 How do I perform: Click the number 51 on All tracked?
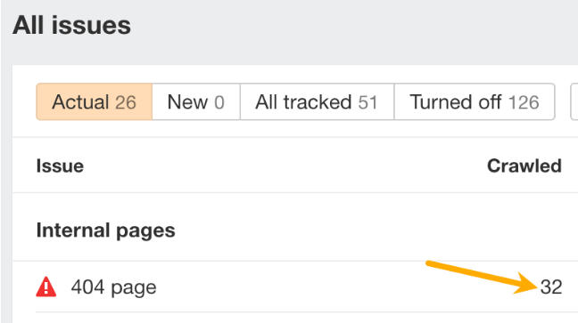point(367,102)
